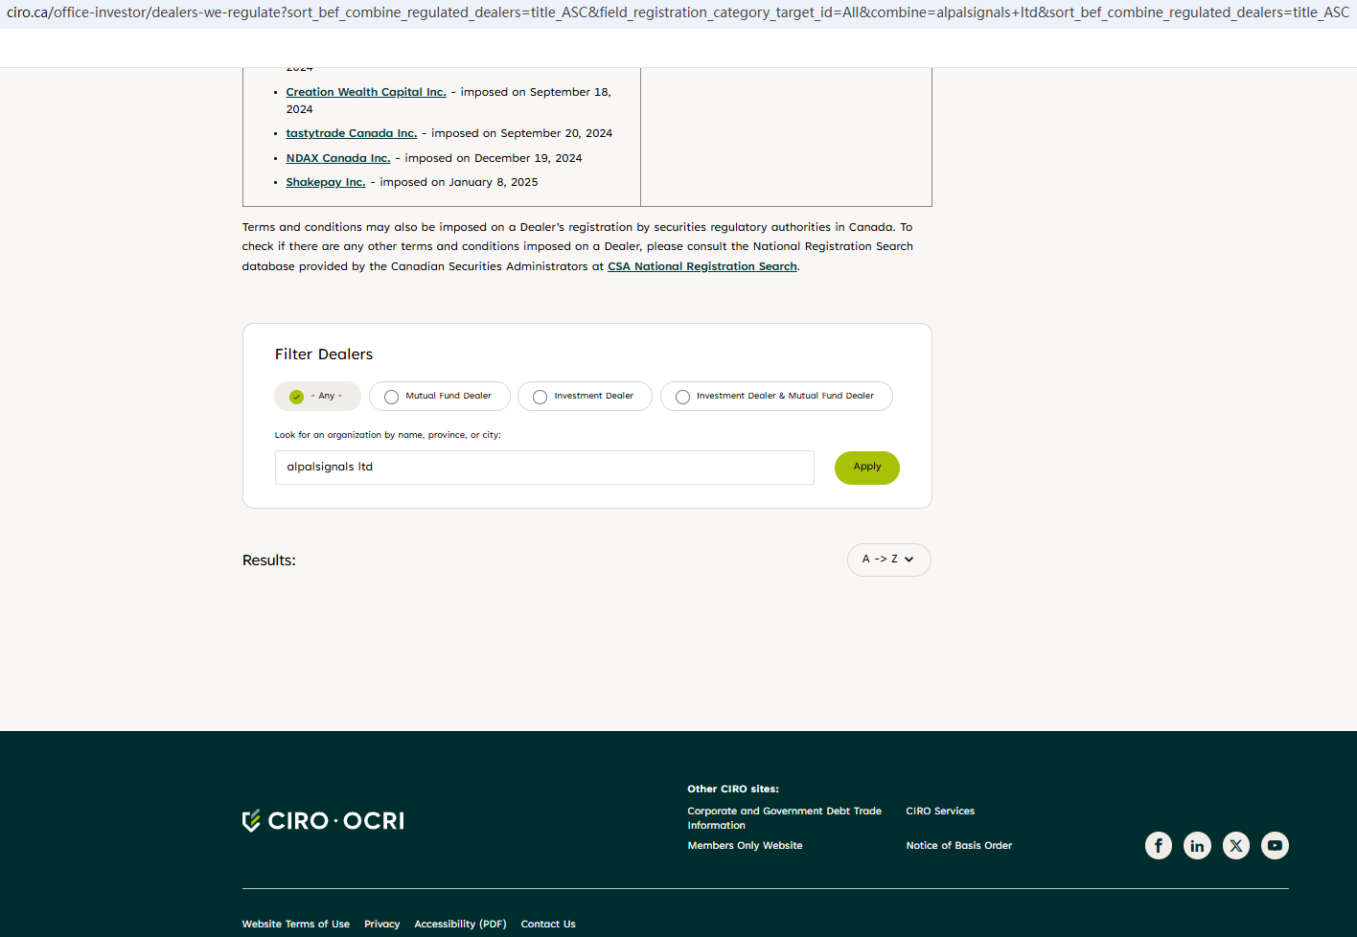Image resolution: width=1357 pixels, height=937 pixels.
Task: Open CIRO LinkedIn page icon
Action: [1197, 845]
